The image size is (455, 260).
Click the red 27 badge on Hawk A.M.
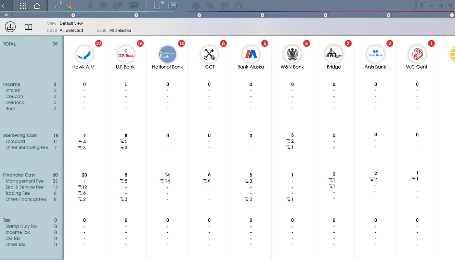pos(98,43)
